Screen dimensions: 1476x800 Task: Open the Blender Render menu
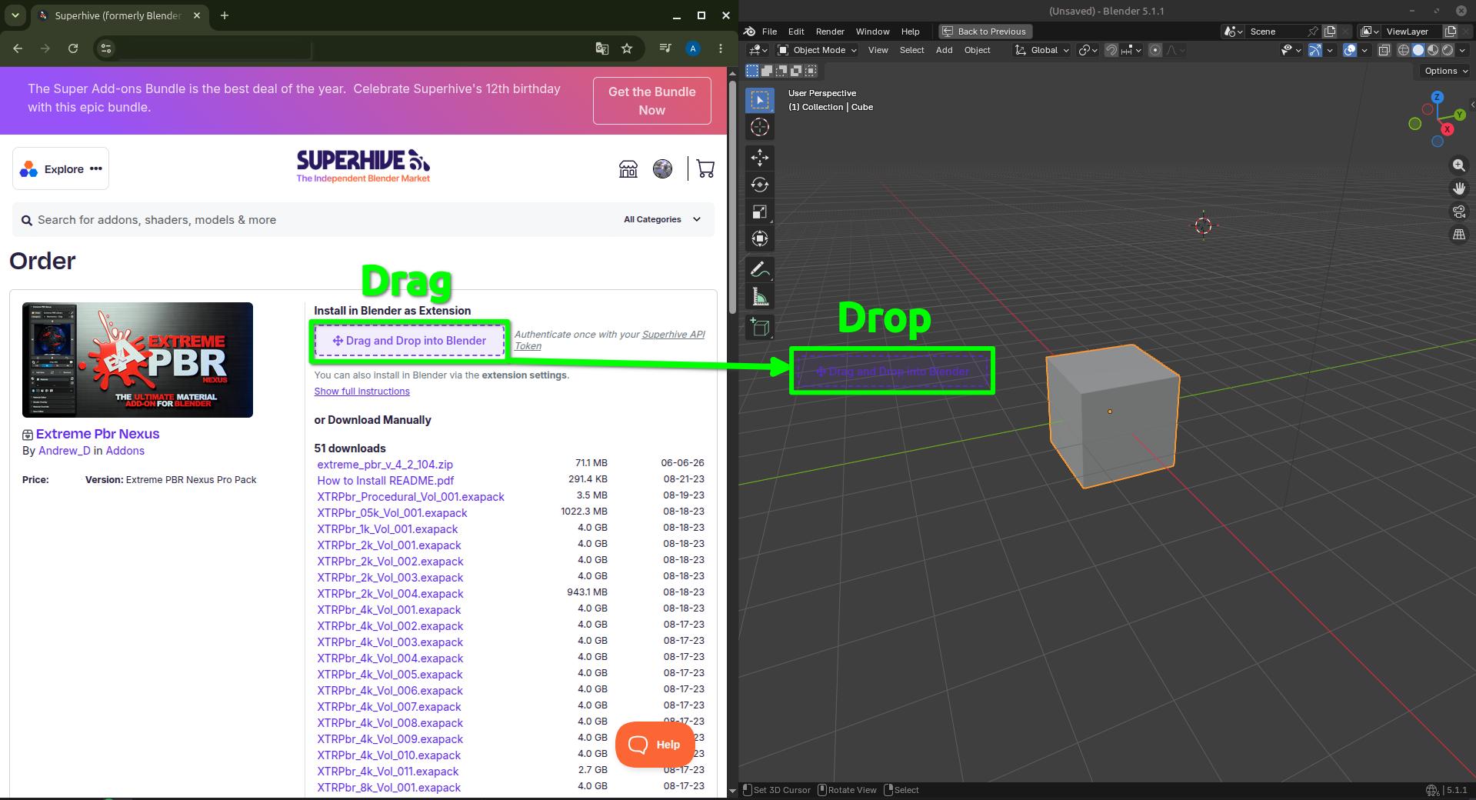(x=830, y=32)
